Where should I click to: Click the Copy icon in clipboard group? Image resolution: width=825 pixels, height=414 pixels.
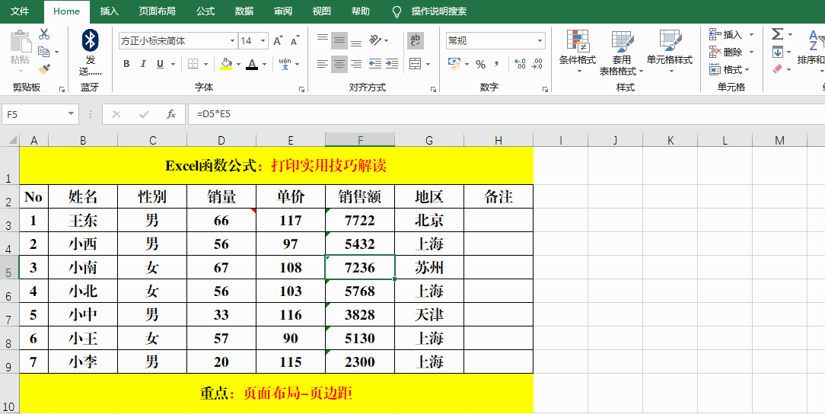click(44, 52)
